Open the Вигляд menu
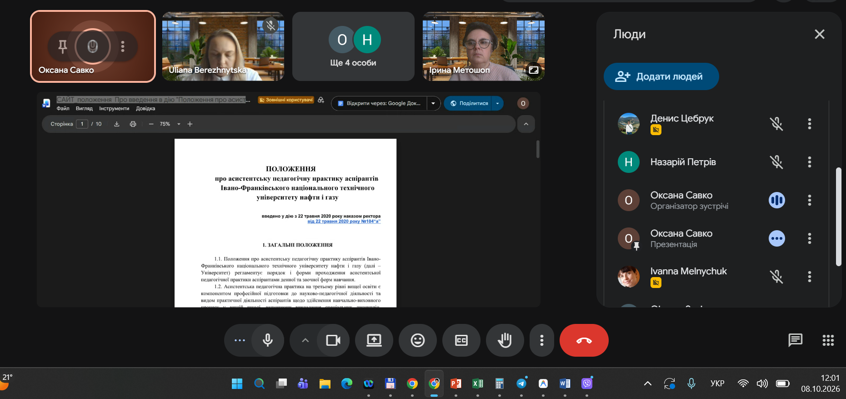 [x=84, y=108]
